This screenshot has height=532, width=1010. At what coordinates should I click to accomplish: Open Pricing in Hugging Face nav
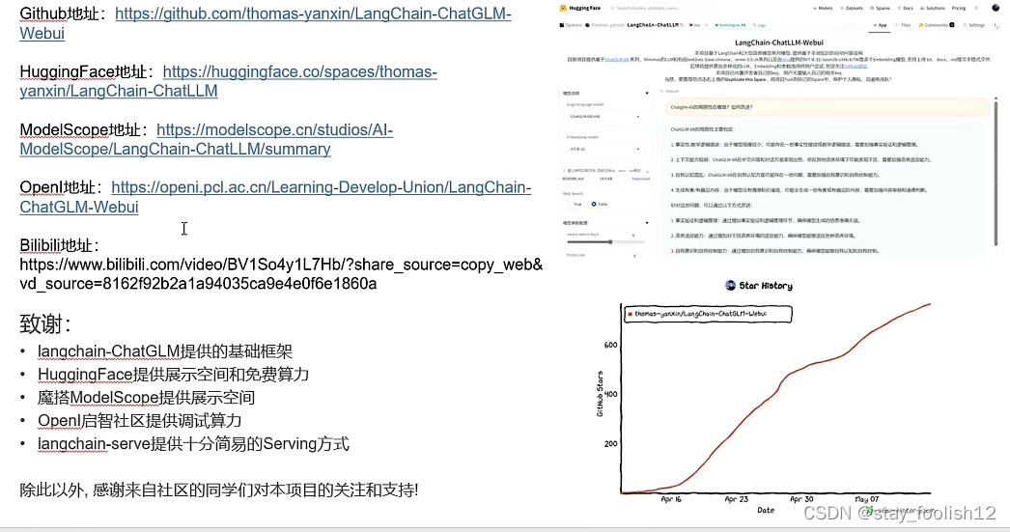point(959,9)
